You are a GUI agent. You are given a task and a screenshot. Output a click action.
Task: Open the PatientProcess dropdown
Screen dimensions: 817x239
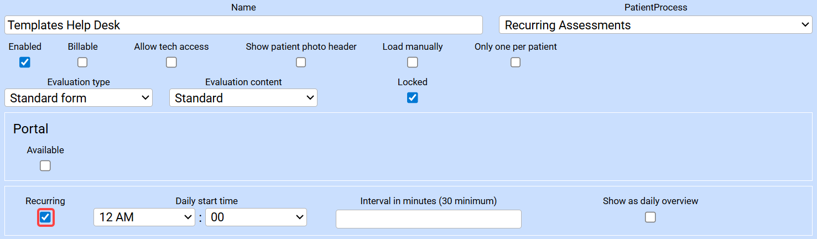click(x=655, y=25)
